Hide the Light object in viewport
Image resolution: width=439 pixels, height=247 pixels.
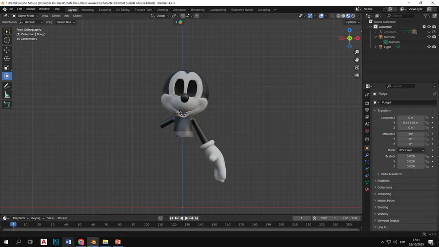pos(429,47)
